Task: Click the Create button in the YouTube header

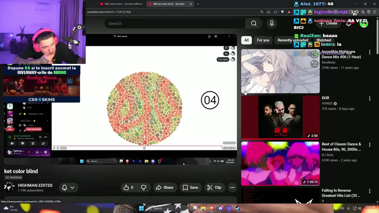Action: 328,23
